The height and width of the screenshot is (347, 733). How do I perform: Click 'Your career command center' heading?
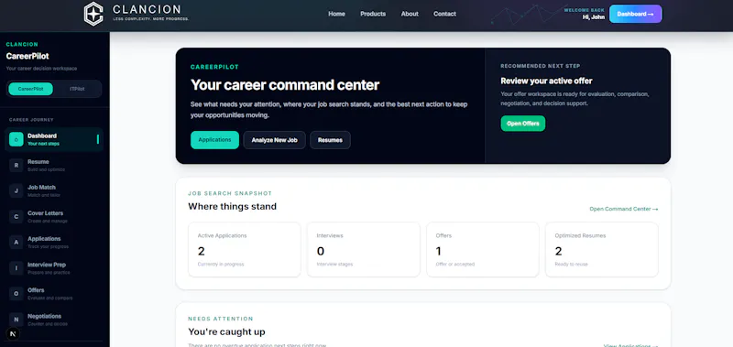point(285,85)
